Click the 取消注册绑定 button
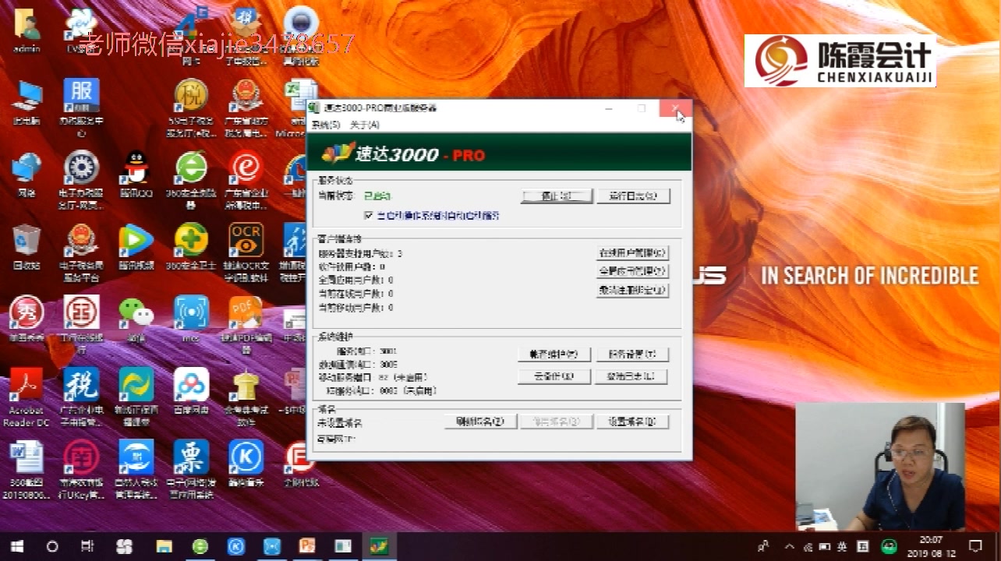The width and height of the screenshot is (1001, 561). [633, 291]
